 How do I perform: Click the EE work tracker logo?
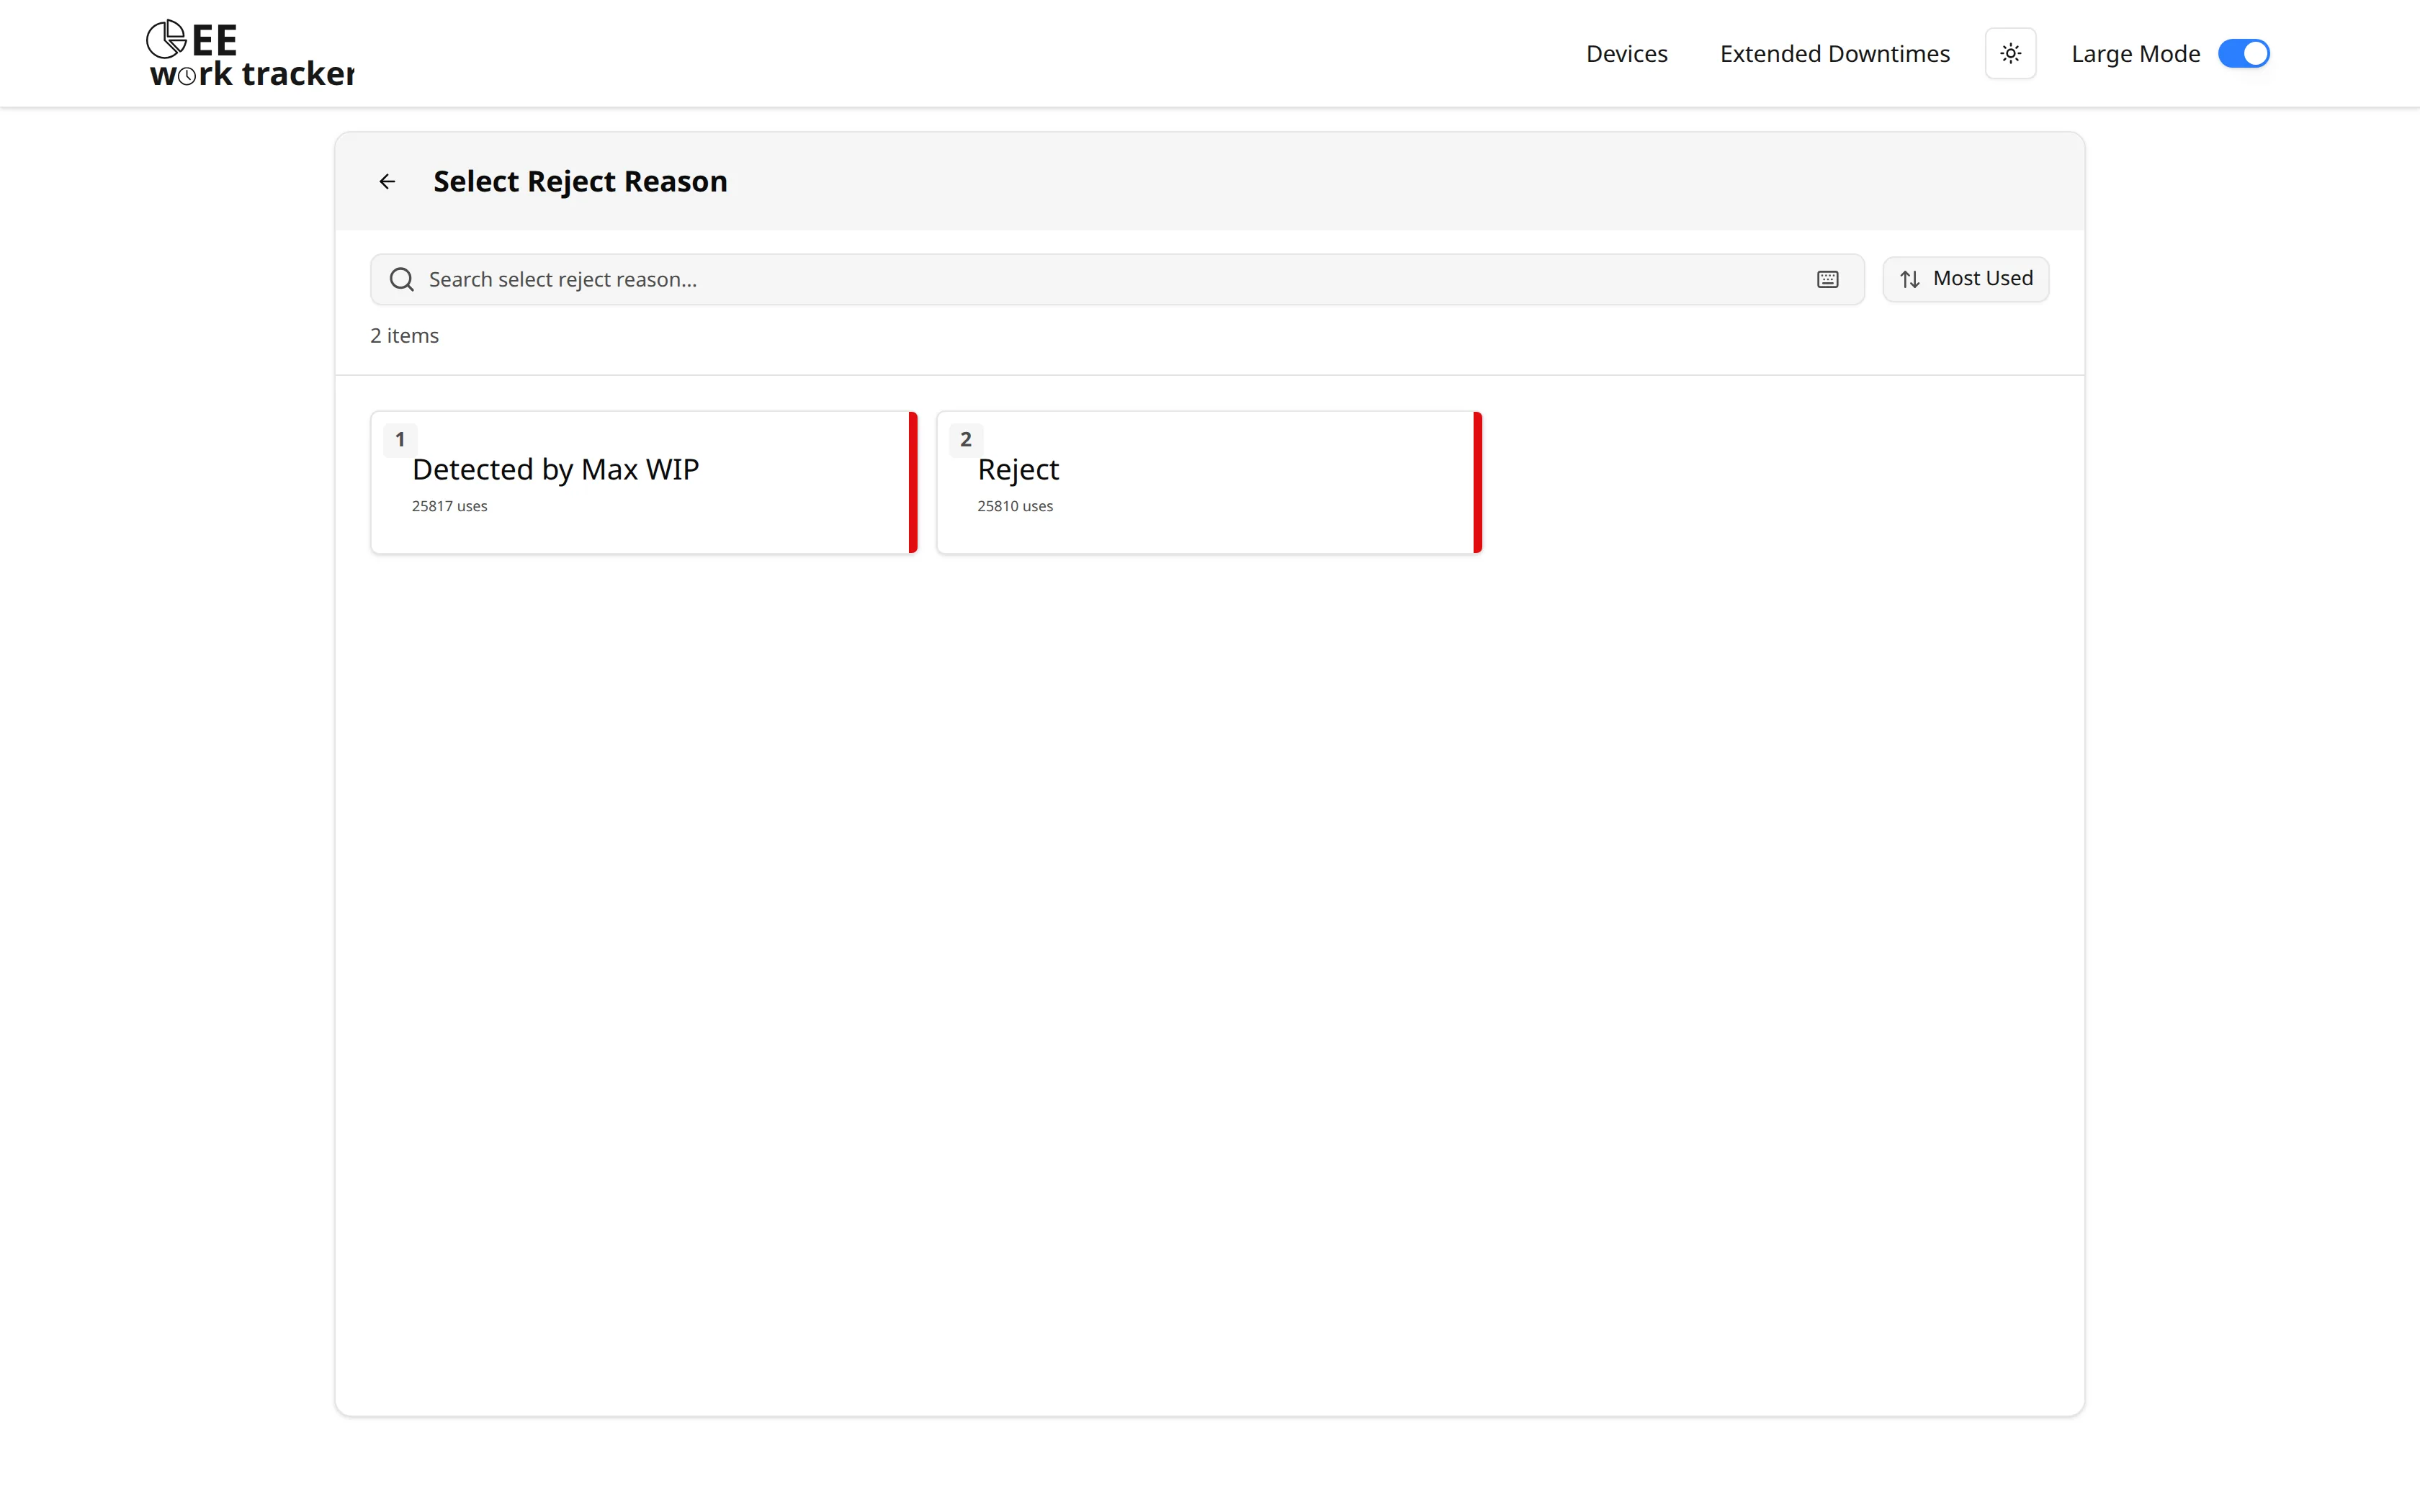(x=250, y=53)
